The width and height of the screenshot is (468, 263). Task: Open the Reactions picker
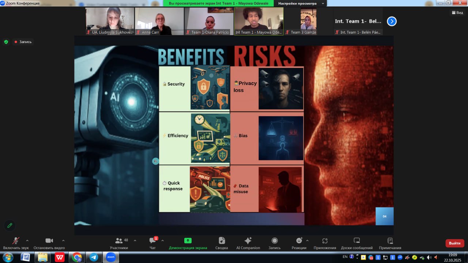(299, 241)
